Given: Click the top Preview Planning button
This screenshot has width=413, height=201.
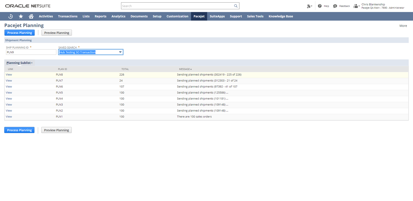Looking at the screenshot, I should (57, 33).
